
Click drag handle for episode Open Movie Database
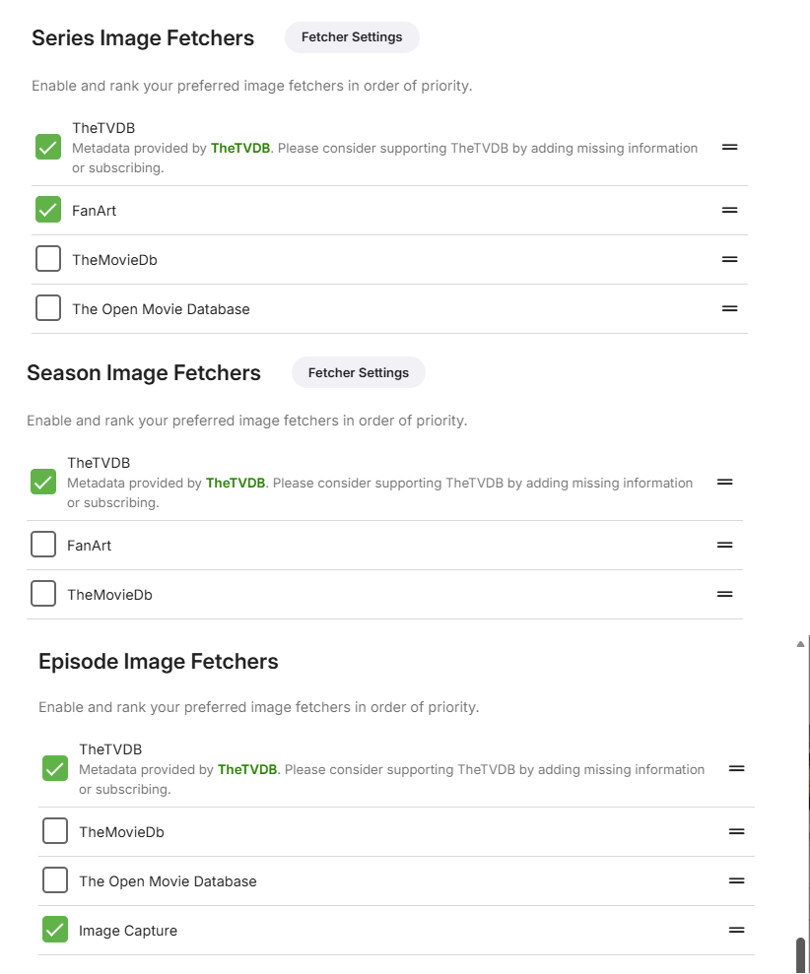(736, 881)
